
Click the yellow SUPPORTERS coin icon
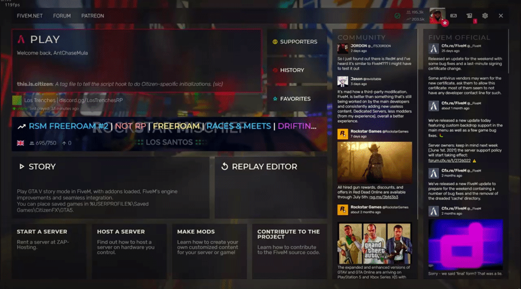coord(275,42)
